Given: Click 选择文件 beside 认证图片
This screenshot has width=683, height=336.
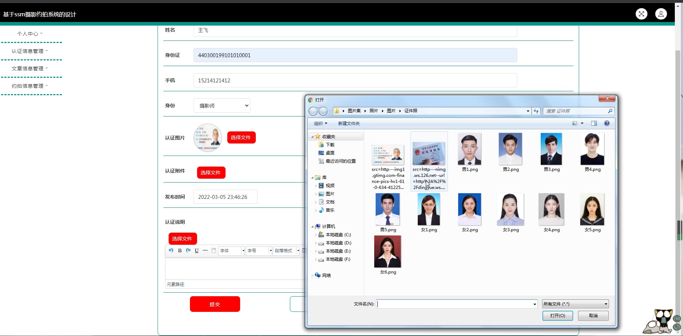Looking at the screenshot, I should [241, 137].
